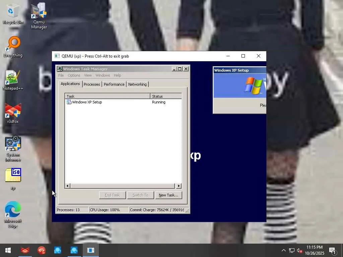Click the second magnifier taskbar icon
This screenshot has height=257, width=343.
pyautogui.click(x=74, y=250)
